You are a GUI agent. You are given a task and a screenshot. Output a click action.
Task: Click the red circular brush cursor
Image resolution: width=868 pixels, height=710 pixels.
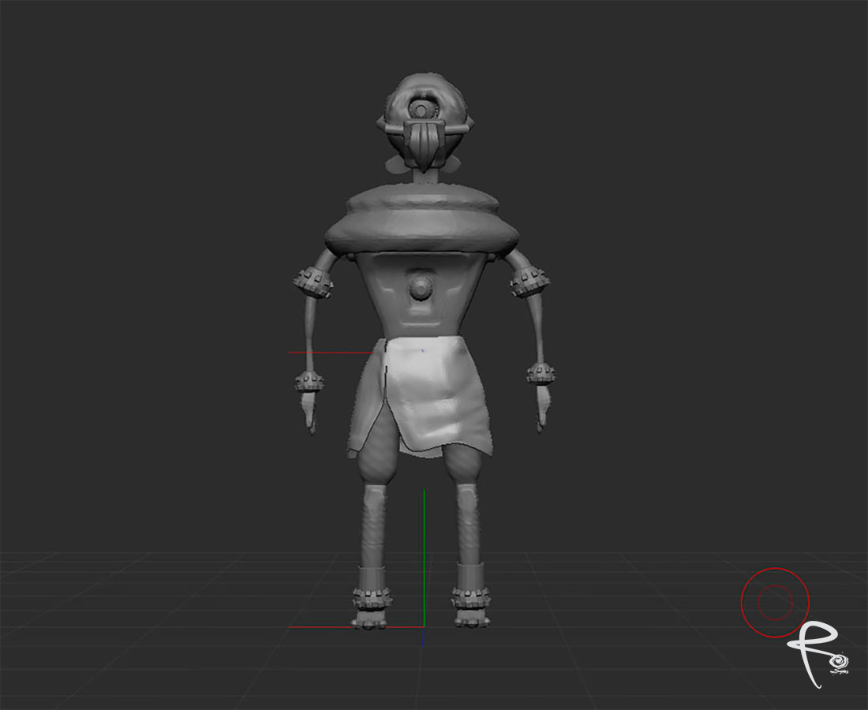click(775, 602)
